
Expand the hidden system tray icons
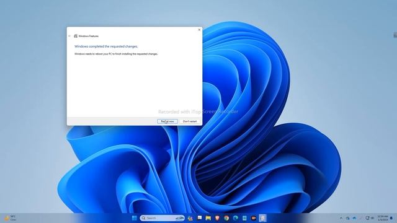pyautogui.click(x=341, y=218)
